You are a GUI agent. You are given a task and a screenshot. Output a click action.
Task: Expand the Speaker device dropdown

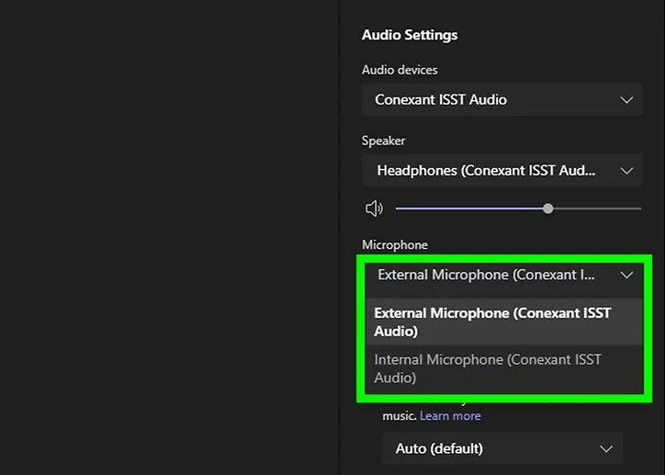(502, 171)
